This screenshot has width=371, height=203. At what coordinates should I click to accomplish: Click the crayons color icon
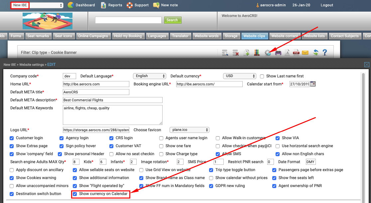pos(257,52)
